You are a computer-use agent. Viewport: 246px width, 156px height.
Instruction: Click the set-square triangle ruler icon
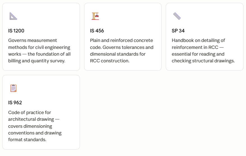point(13,16)
